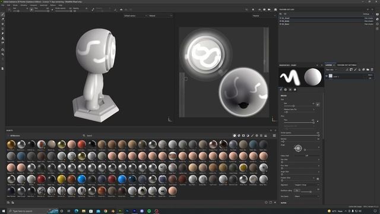Switch assets panel to grid view icon
The height and width of the screenshot is (214, 380).
pos(274,136)
